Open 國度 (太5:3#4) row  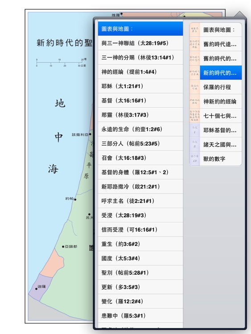click(140, 258)
